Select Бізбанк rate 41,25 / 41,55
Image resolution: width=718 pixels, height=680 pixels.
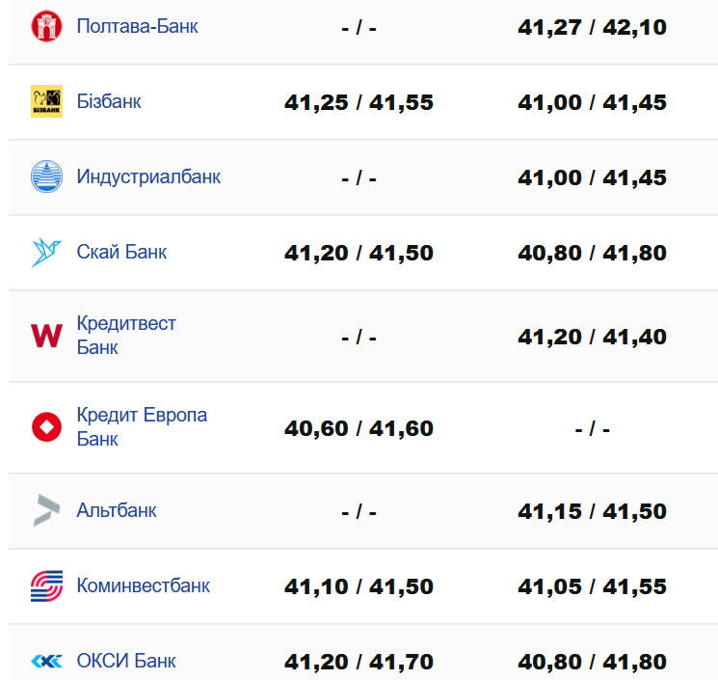coord(359,102)
